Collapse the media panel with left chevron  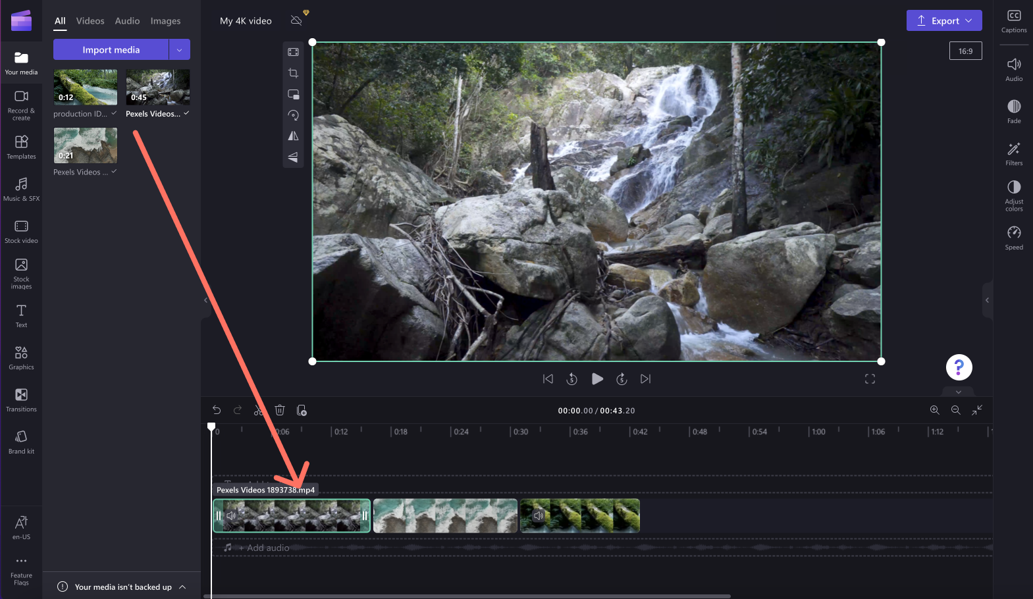coord(205,300)
